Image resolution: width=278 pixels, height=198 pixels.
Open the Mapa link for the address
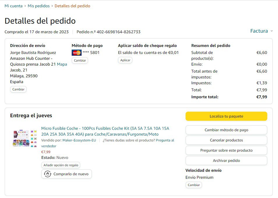62,64
